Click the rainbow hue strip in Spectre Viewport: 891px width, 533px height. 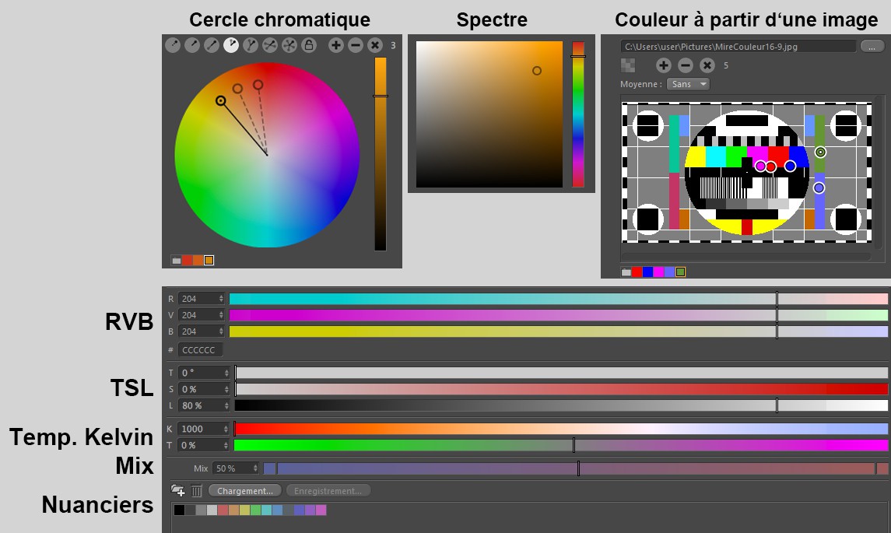(x=578, y=114)
